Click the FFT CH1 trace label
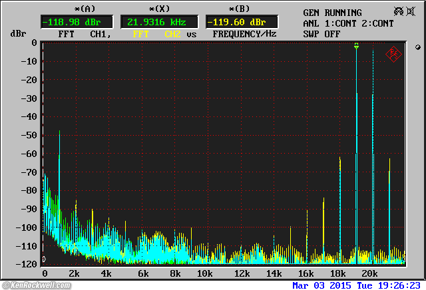The width and height of the screenshot is (426, 290). point(81,33)
